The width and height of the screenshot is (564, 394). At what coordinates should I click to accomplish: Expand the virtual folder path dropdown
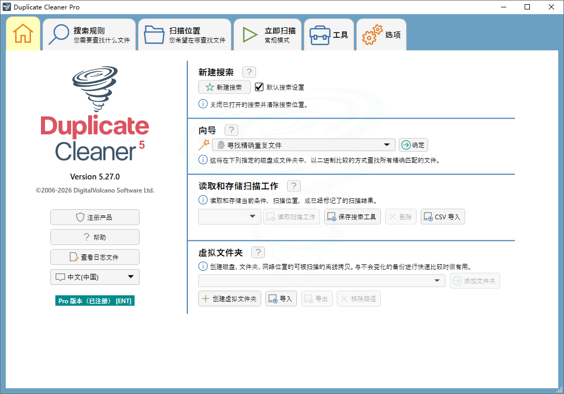(322, 281)
